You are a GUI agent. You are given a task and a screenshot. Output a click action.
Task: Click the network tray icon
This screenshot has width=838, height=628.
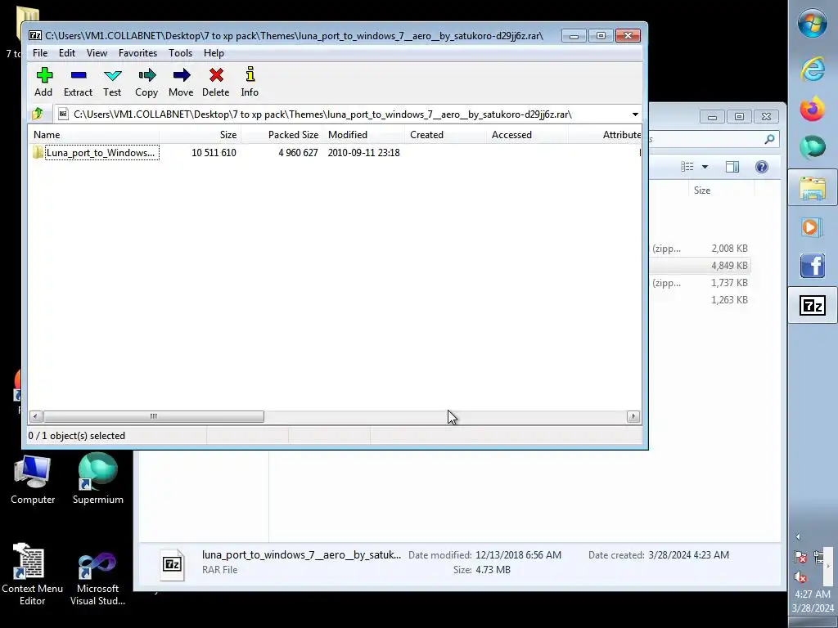[818, 557]
